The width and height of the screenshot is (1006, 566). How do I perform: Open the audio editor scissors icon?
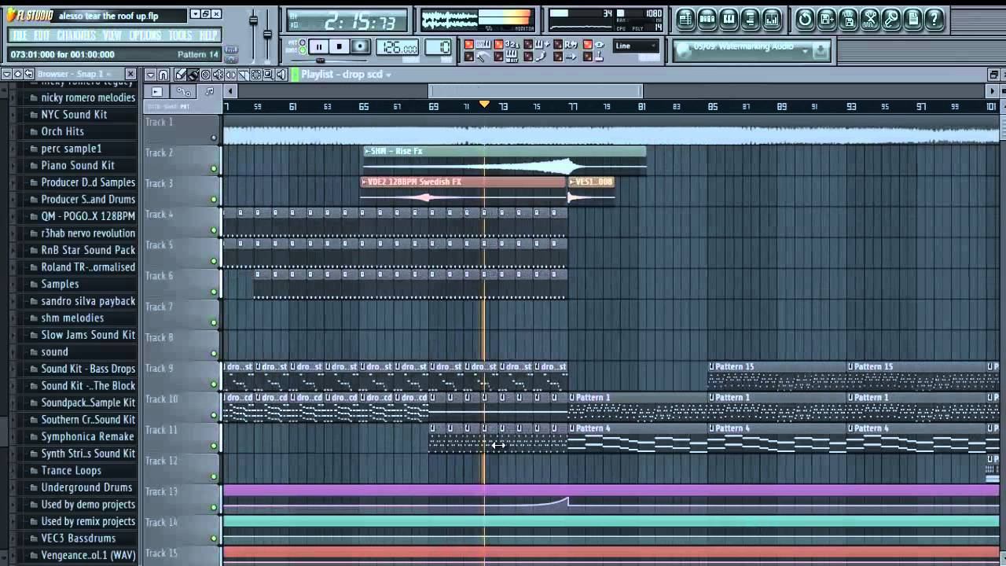[870, 20]
